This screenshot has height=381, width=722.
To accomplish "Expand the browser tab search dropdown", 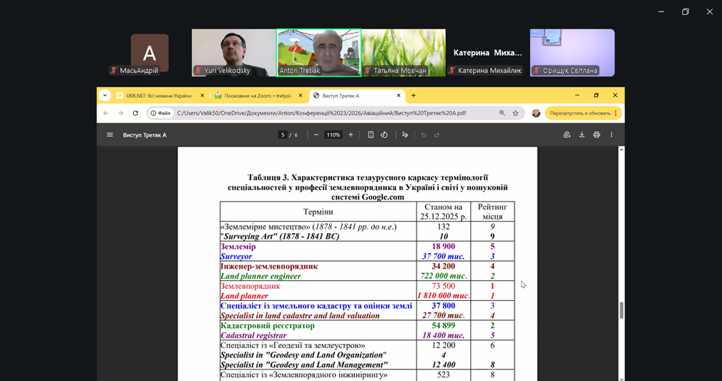I will click(x=105, y=95).
